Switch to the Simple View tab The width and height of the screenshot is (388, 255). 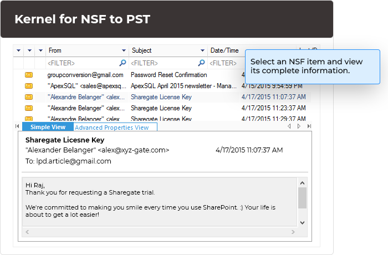[x=48, y=127]
